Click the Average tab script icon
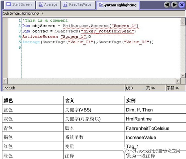This screenshot has width=186, height=159. (41, 4)
